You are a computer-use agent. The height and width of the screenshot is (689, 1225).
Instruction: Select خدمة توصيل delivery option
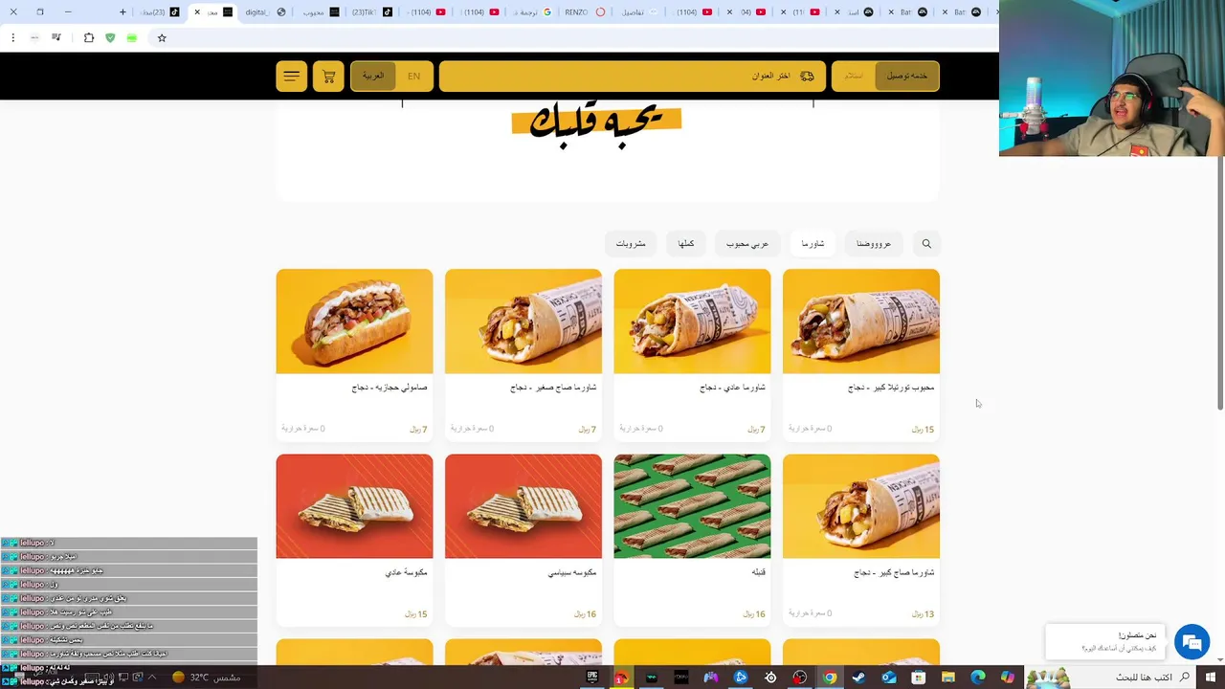(906, 77)
